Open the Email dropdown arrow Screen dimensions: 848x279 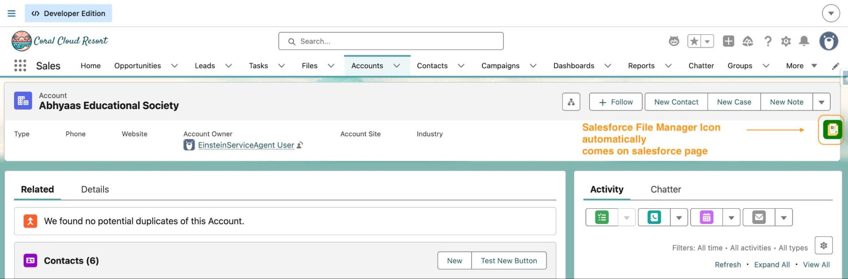784,218
